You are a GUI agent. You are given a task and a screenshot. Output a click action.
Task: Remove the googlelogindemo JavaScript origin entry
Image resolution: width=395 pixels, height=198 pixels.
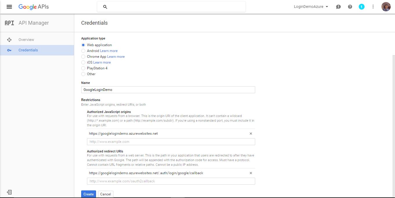(251, 134)
